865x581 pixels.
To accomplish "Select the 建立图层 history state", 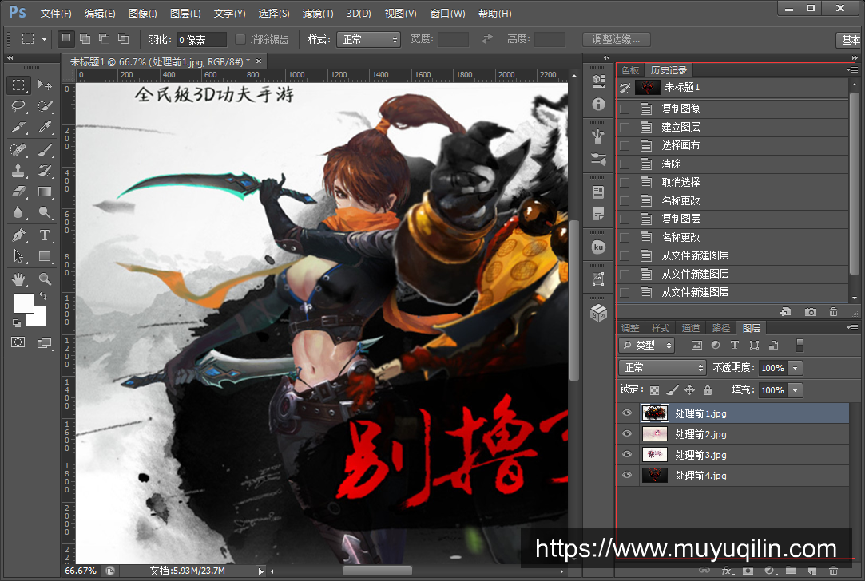I will [x=732, y=128].
